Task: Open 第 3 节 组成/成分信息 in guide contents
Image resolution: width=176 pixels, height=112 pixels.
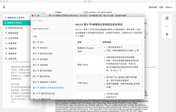Action: (43, 54)
